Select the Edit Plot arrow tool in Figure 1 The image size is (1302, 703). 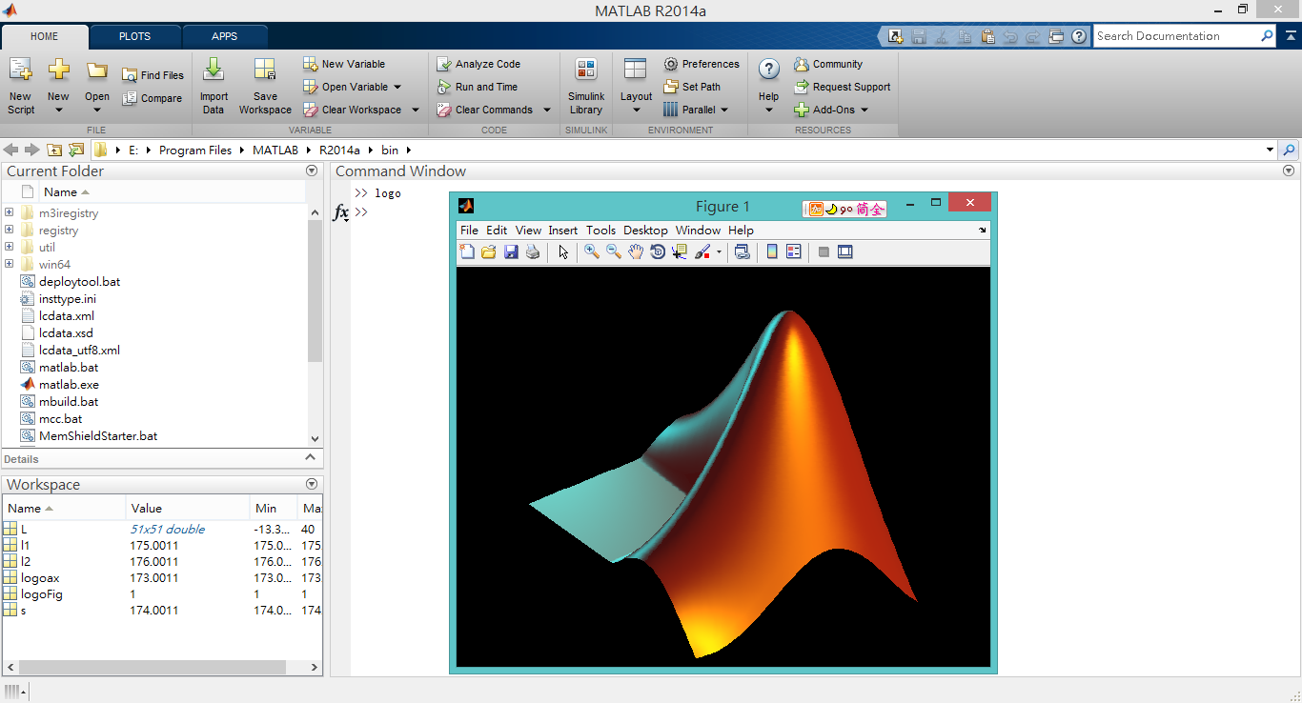click(563, 251)
